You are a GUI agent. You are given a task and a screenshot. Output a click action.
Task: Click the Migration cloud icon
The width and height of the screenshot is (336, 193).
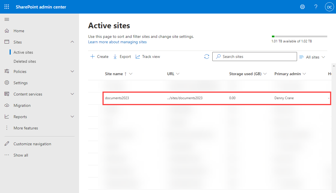coord(7,105)
